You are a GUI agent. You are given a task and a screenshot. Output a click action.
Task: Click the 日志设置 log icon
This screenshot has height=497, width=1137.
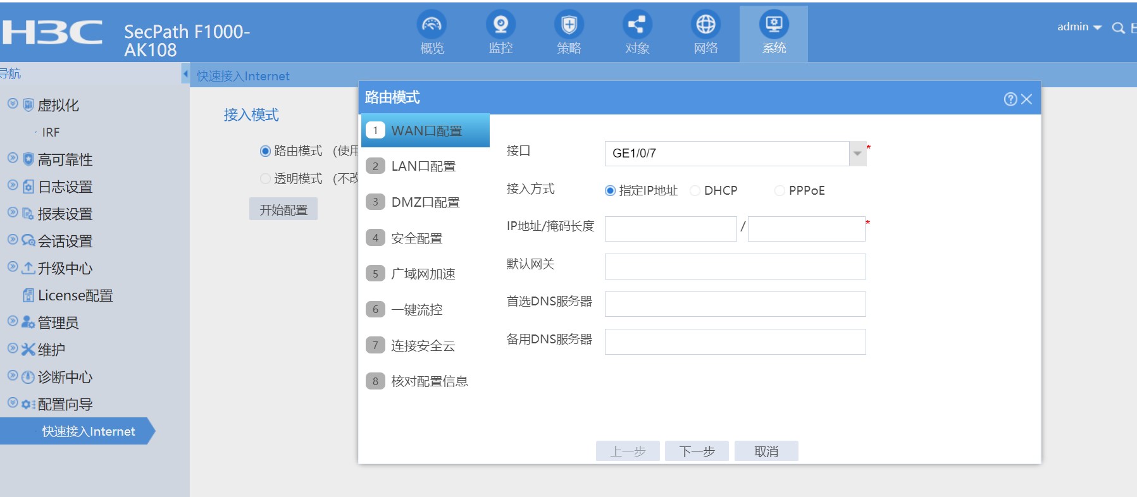(x=28, y=187)
